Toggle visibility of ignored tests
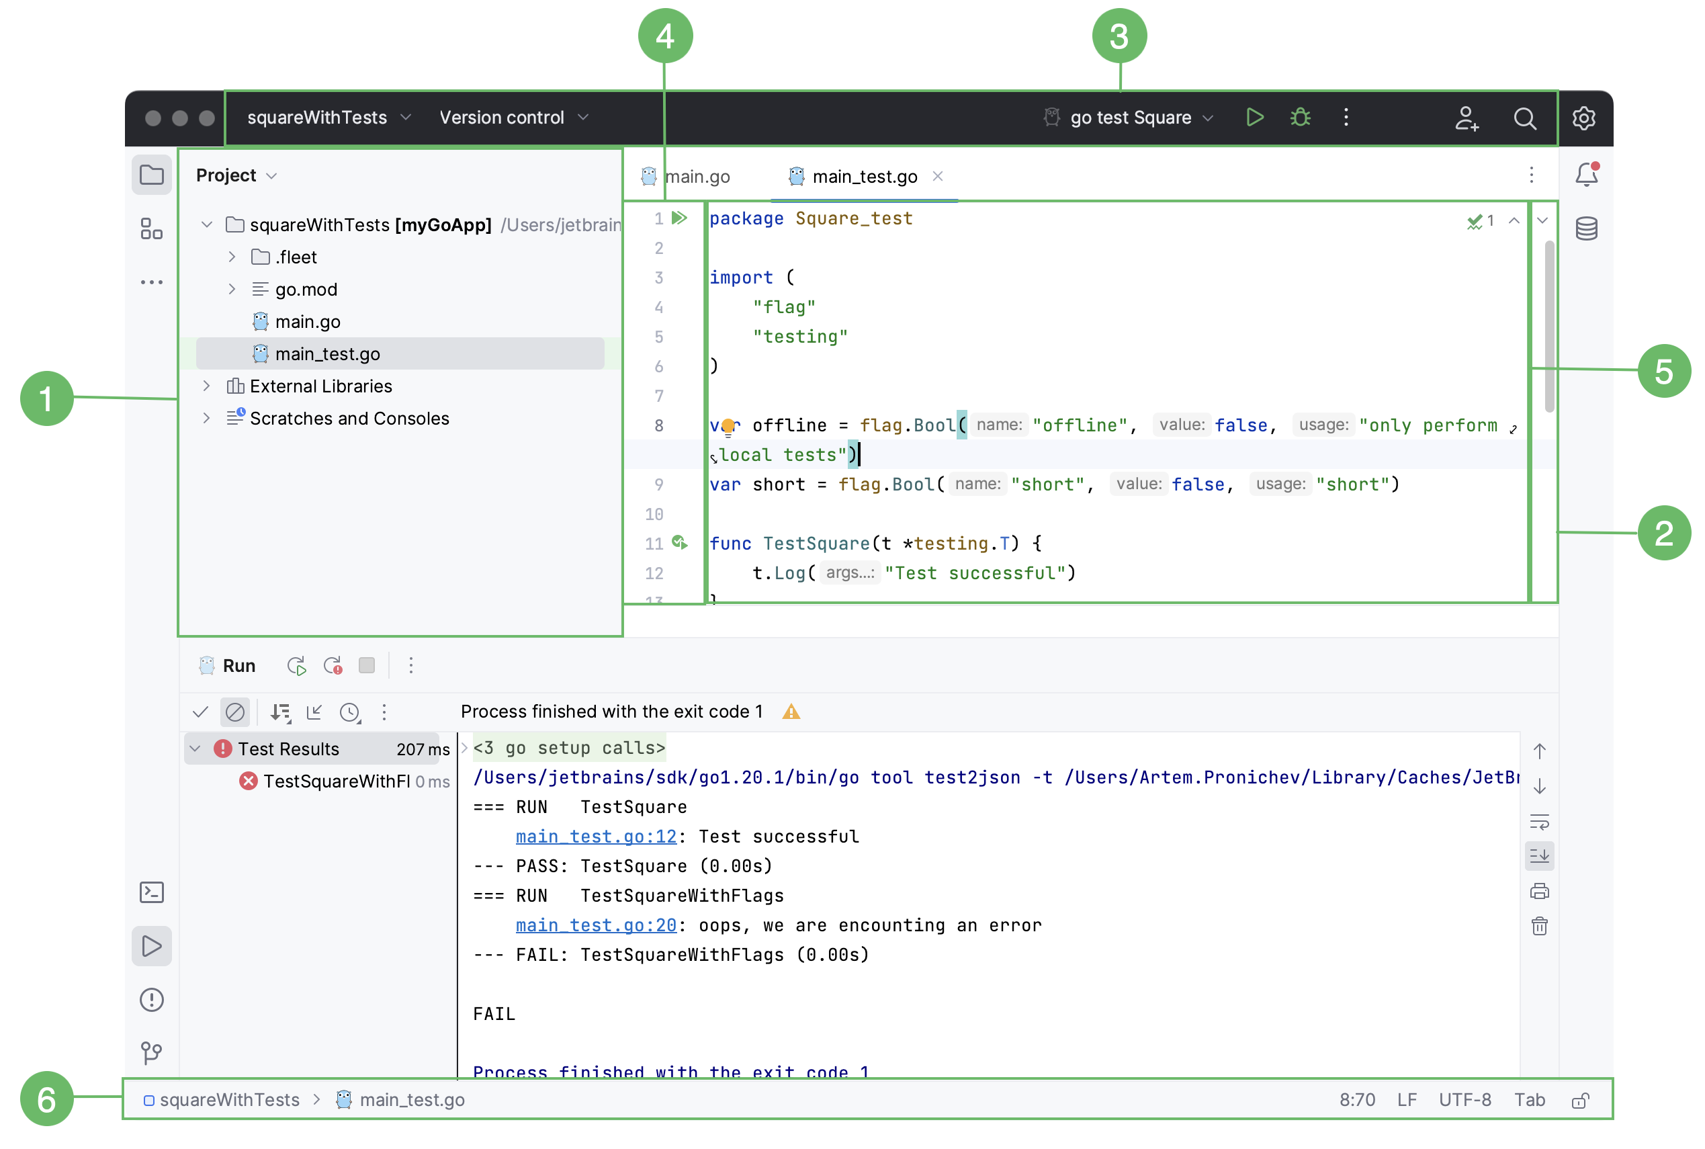1705x1149 pixels. point(234,712)
